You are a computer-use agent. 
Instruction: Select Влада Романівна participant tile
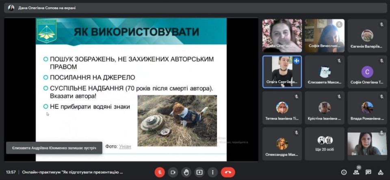point(367,108)
